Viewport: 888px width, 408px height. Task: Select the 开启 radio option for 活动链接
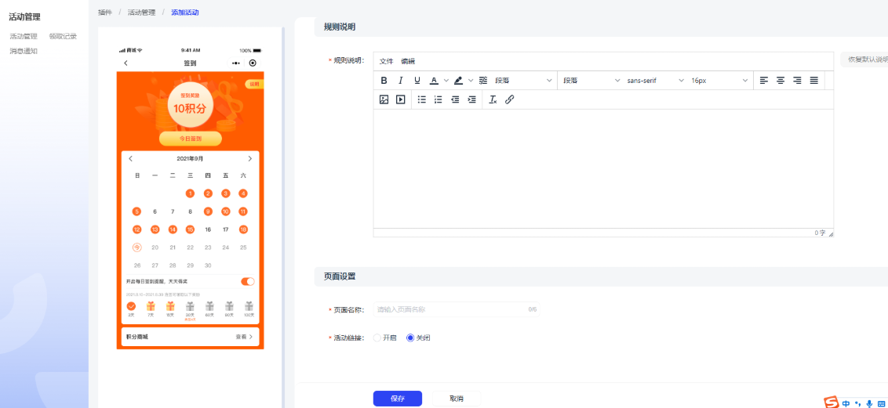(377, 338)
